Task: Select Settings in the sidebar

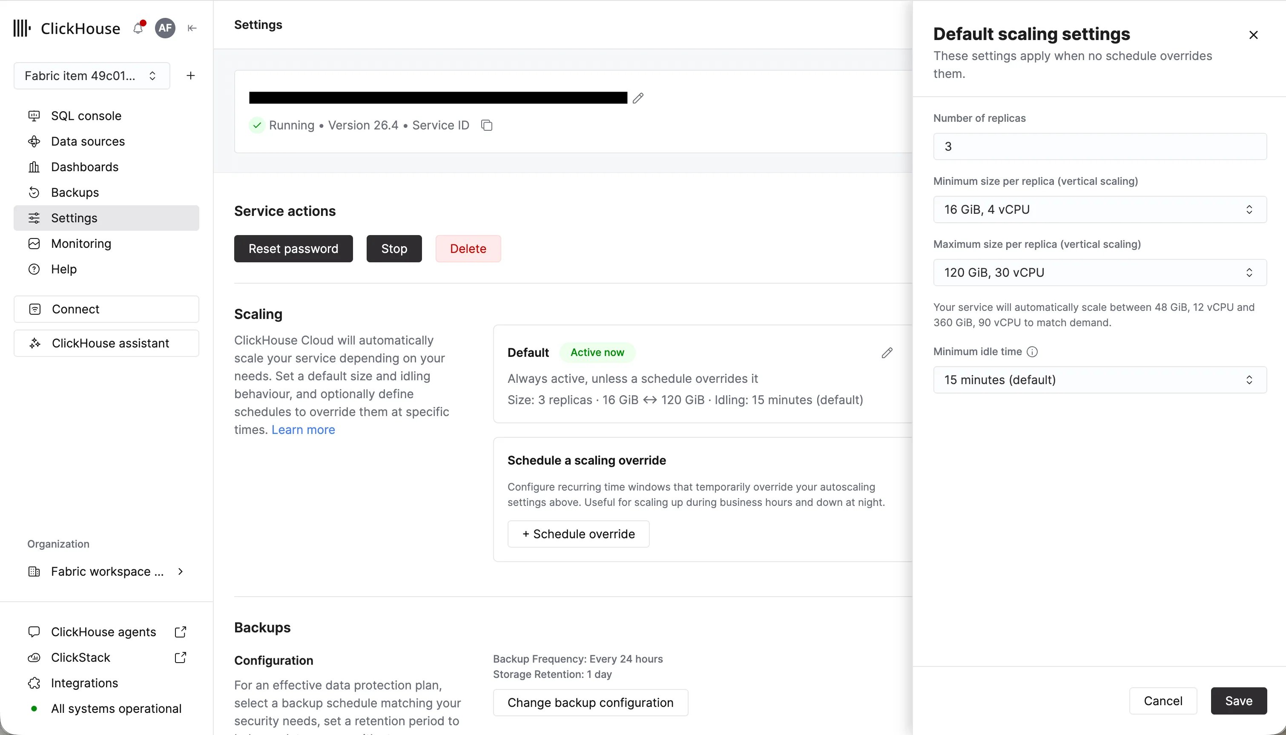Action: coord(106,218)
